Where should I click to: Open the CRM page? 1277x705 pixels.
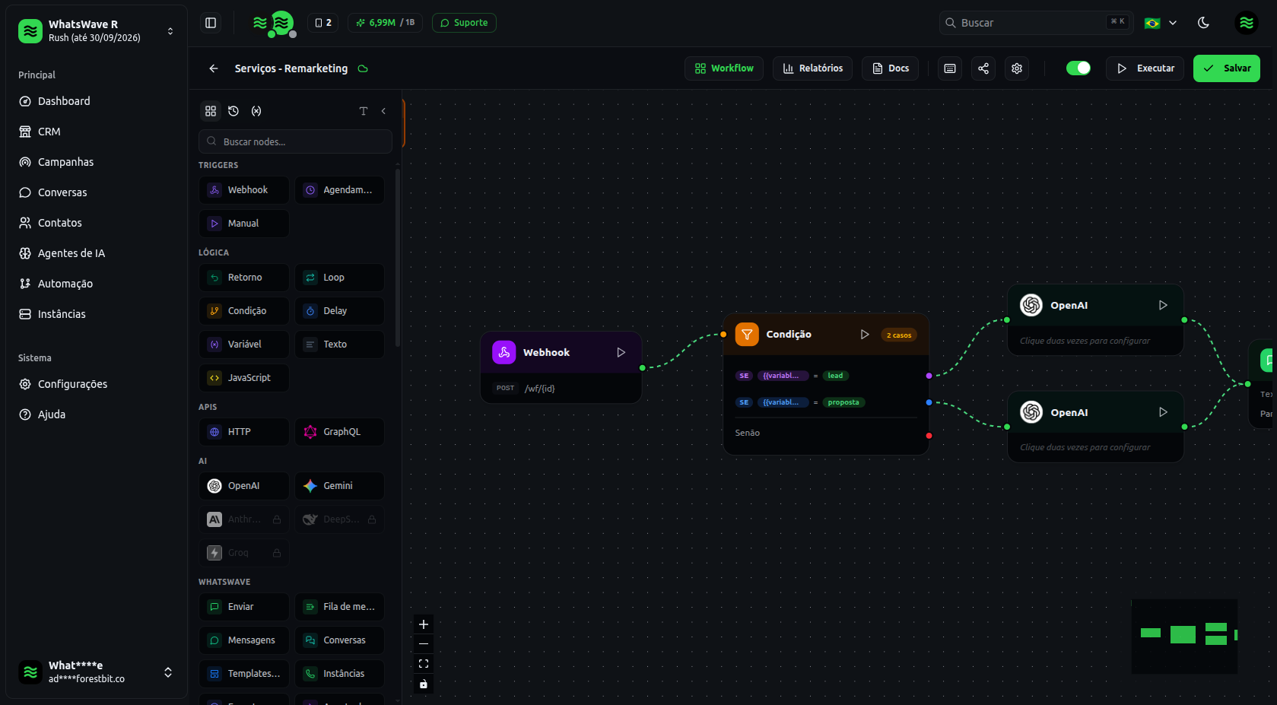[97, 132]
